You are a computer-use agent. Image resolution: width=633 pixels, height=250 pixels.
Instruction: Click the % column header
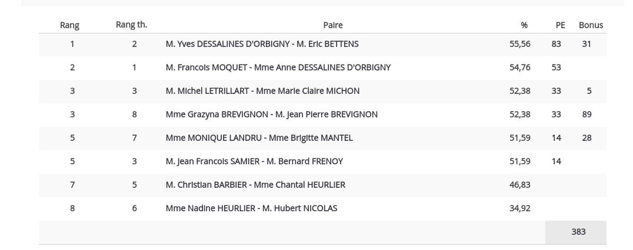coord(524,25)
